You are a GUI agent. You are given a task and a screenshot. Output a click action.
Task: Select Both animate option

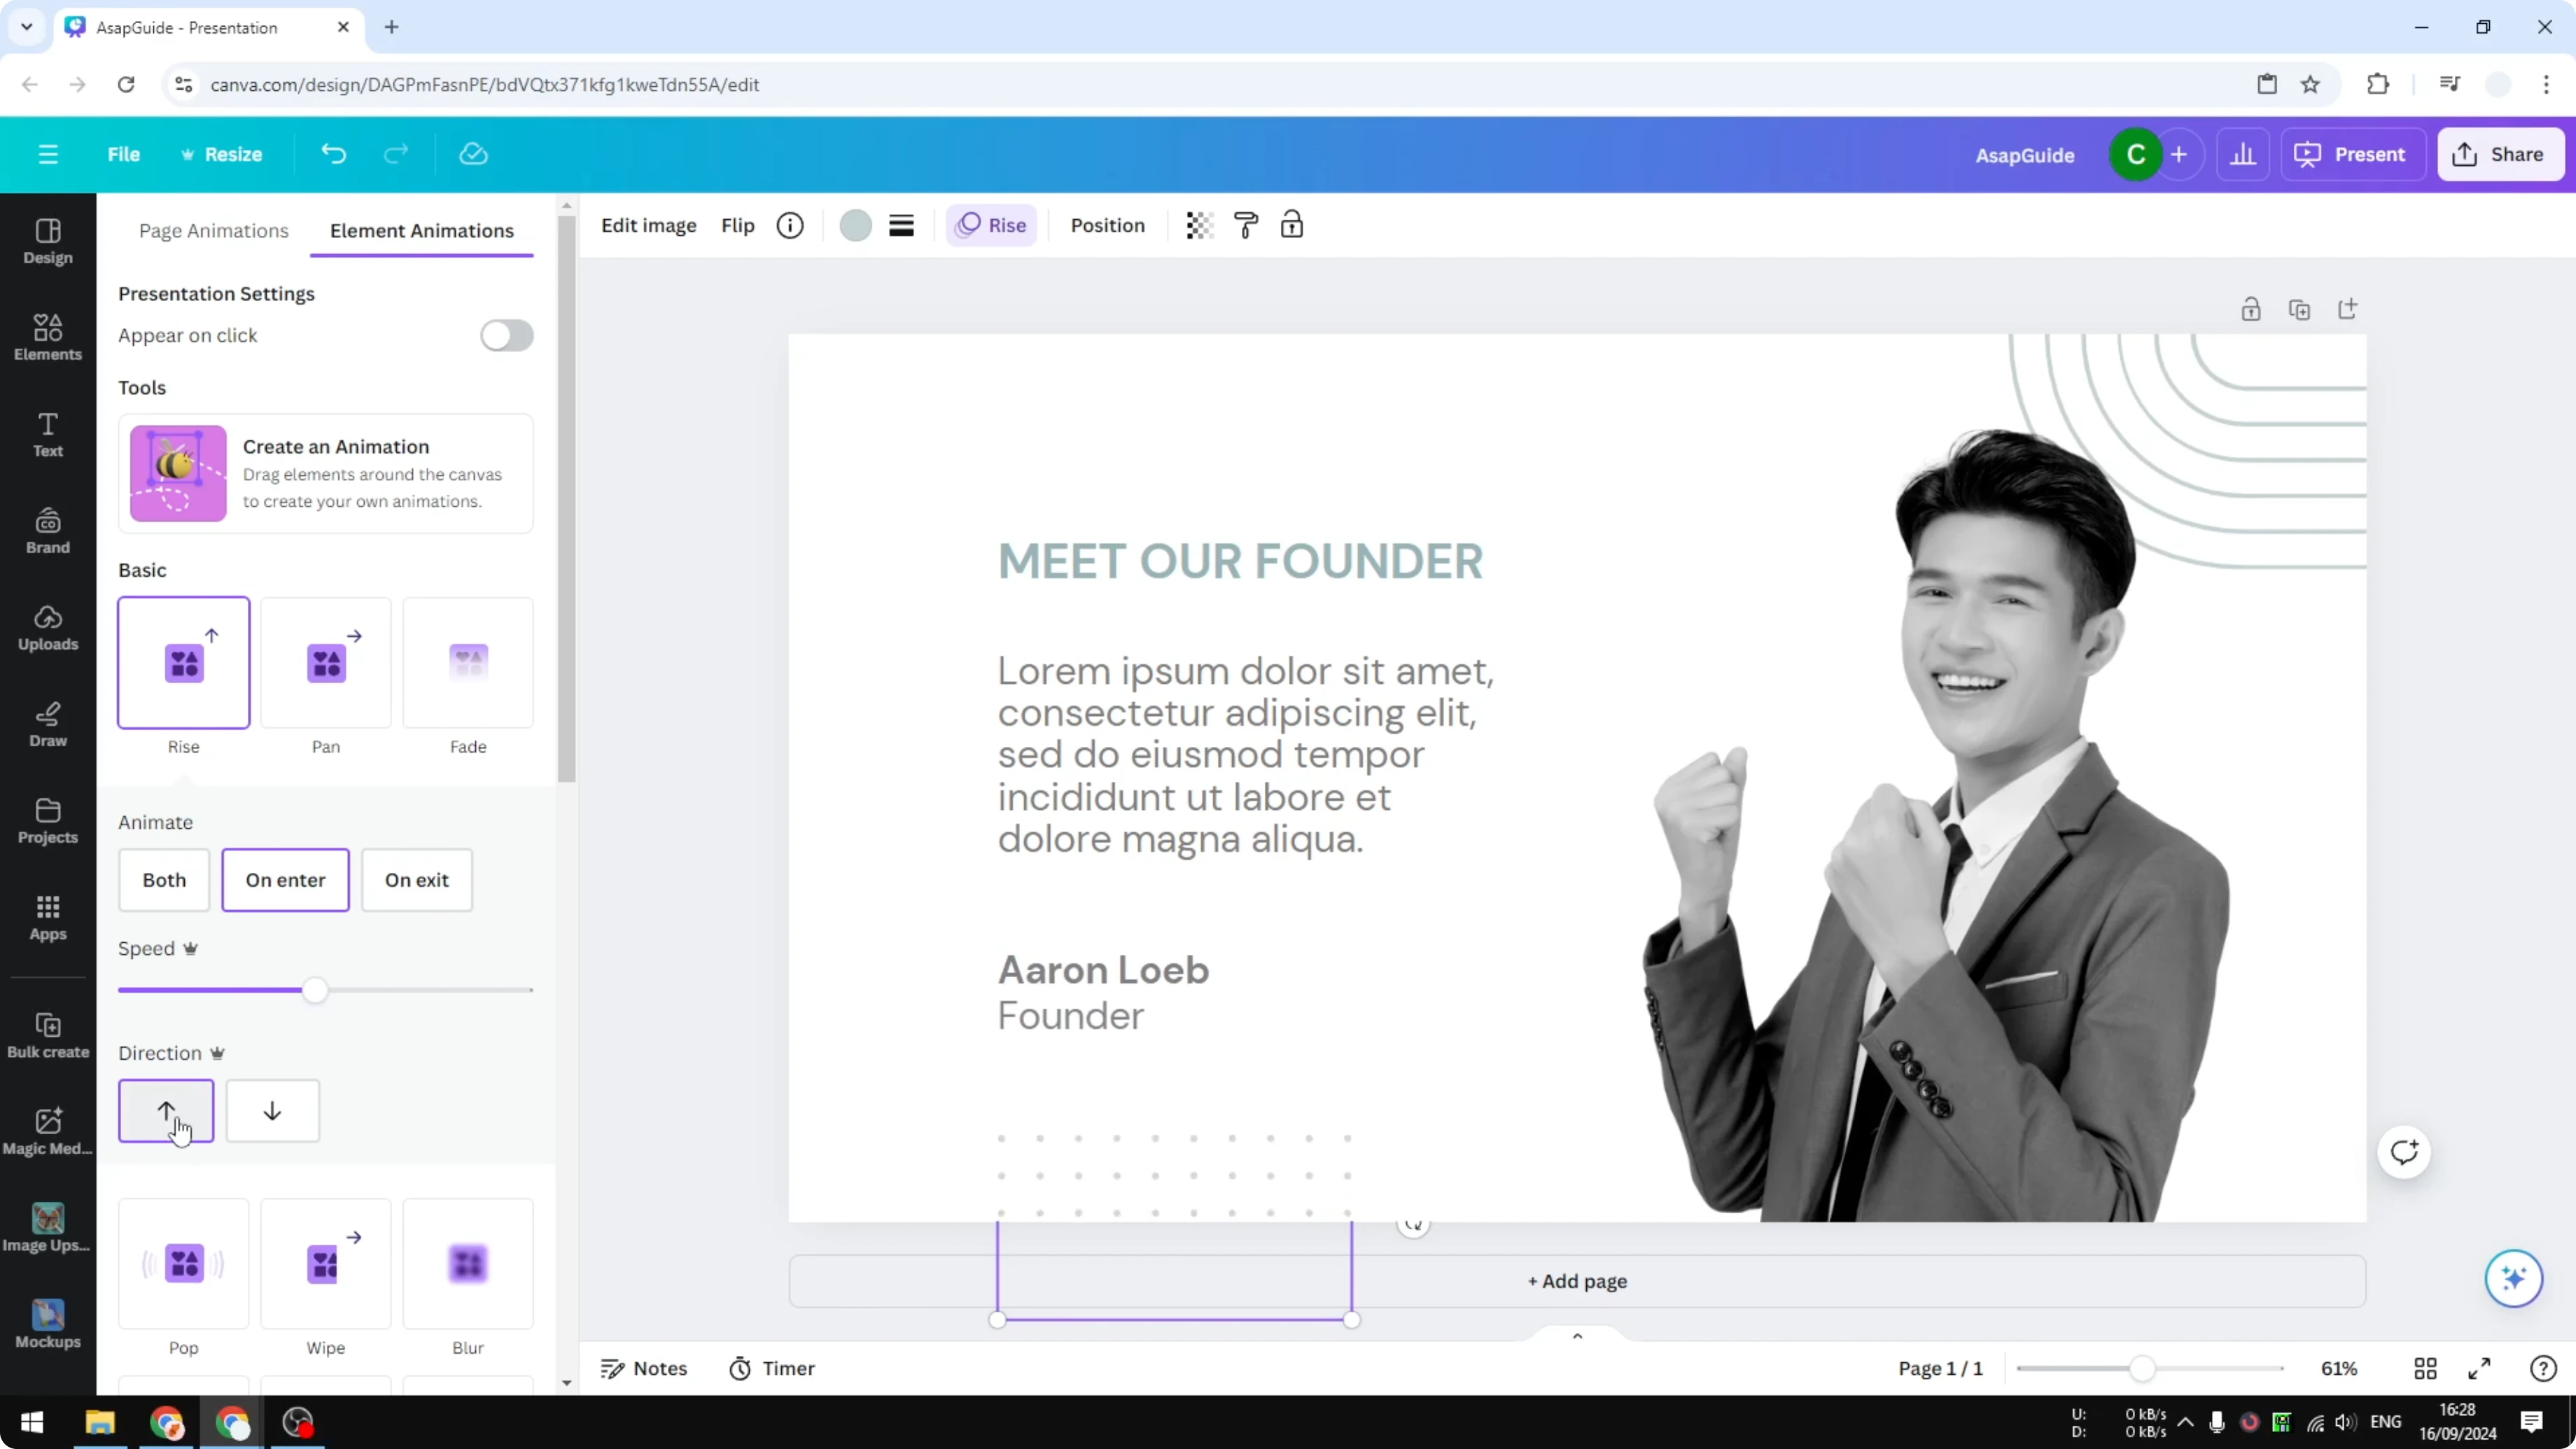tap(164, 880)
